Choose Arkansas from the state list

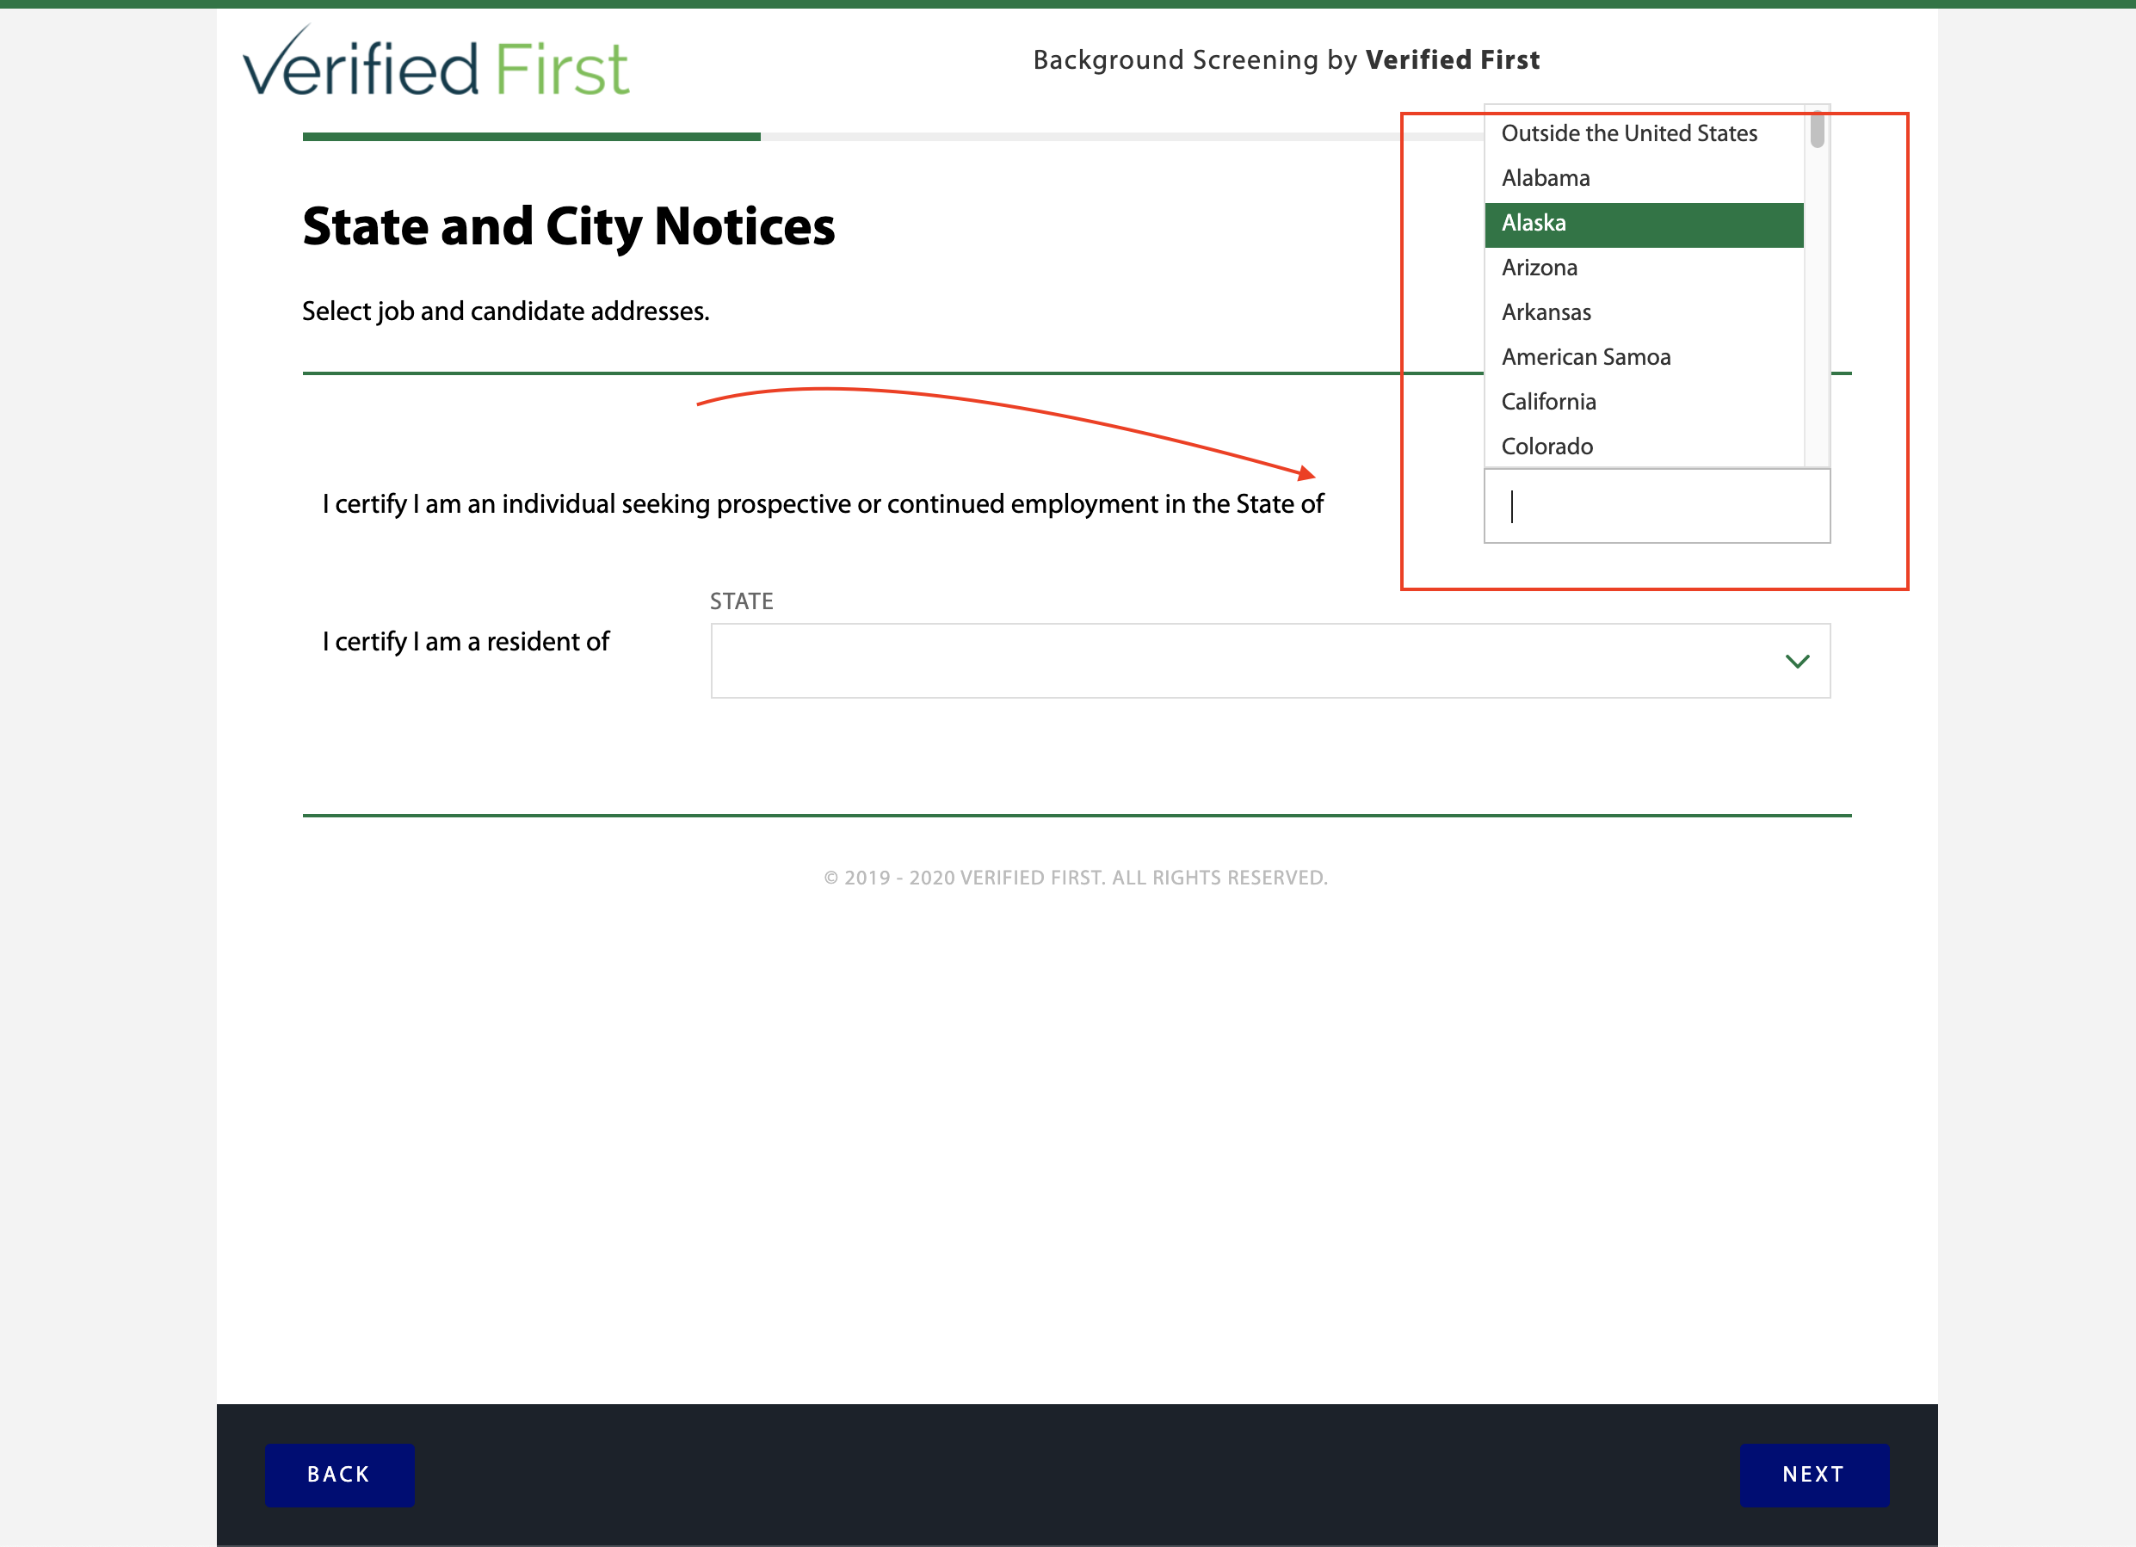point(1644,312)
